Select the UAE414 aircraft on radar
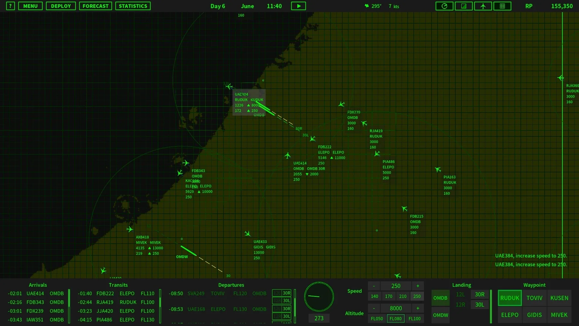The image size is (579, 326). (x=287, y=156)
